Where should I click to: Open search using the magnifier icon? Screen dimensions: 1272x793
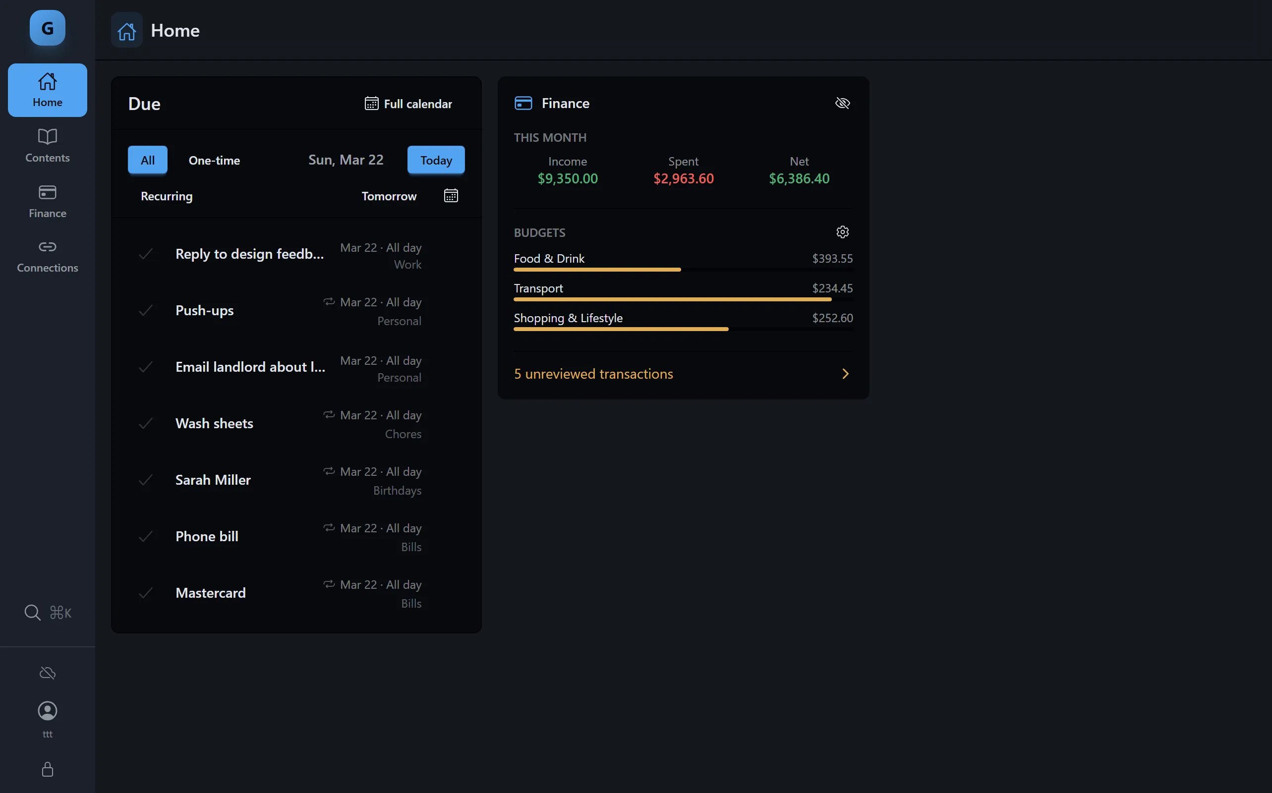[32, 612]
